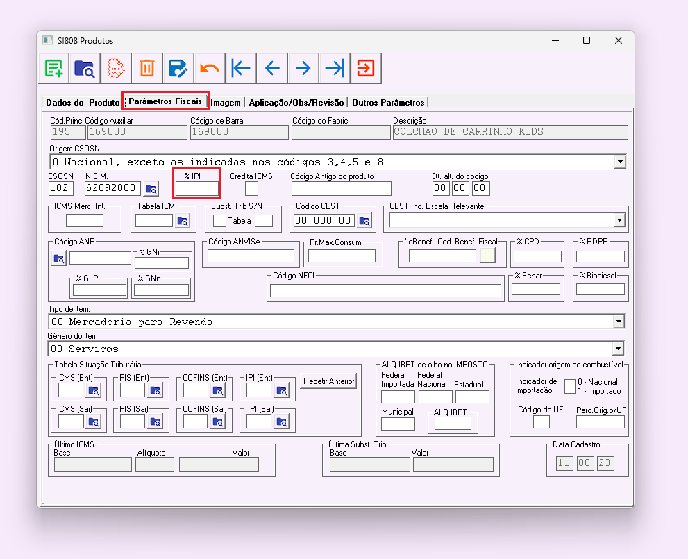Click the N.C.M. code field

click(112, 188)
